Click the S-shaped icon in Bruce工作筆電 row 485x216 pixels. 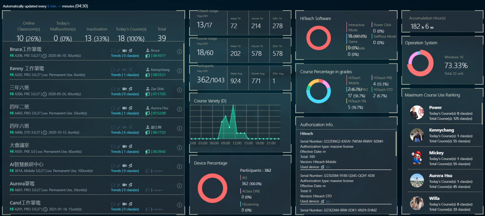coord(130,51)
